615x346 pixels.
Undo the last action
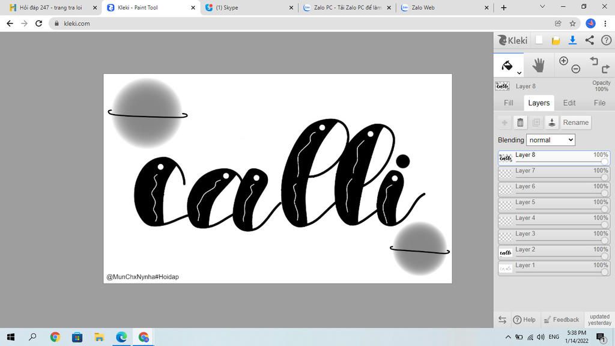tap(594, 61)
